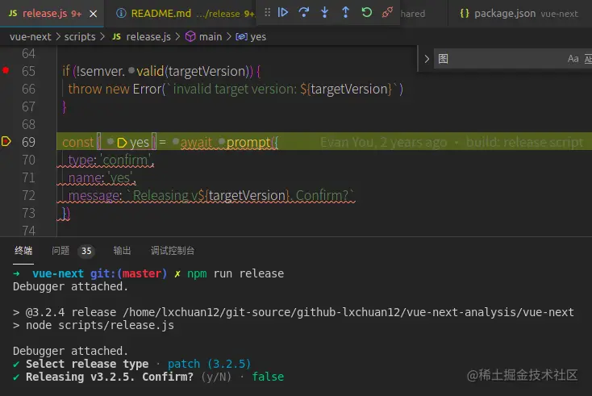Image resolution: width=592 pixels, height=396 pixels.
Task: Click the 'confirm' string on line 70
Action: 126,160
